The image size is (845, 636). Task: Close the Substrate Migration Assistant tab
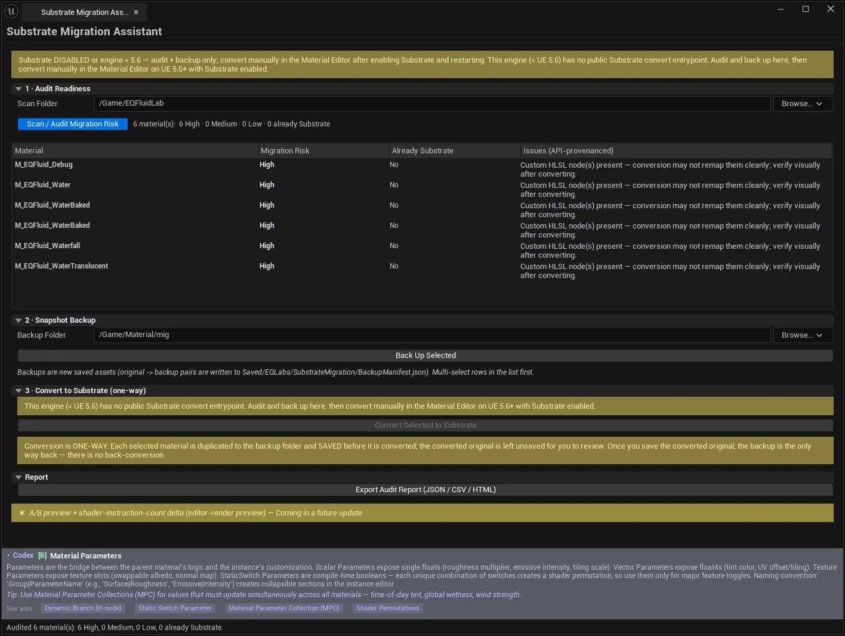(136, 12)
